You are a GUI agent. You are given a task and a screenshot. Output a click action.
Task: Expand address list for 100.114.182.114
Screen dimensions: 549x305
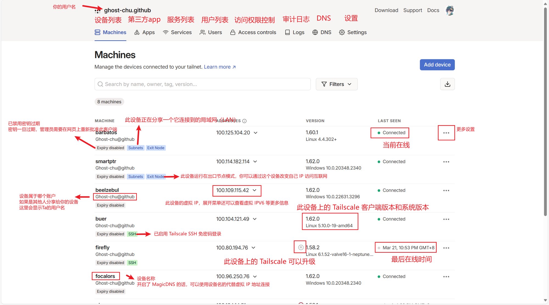[255, 162]
